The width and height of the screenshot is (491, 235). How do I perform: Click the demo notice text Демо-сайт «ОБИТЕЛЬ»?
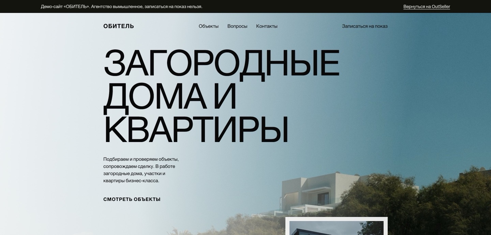tap(121, 6)
